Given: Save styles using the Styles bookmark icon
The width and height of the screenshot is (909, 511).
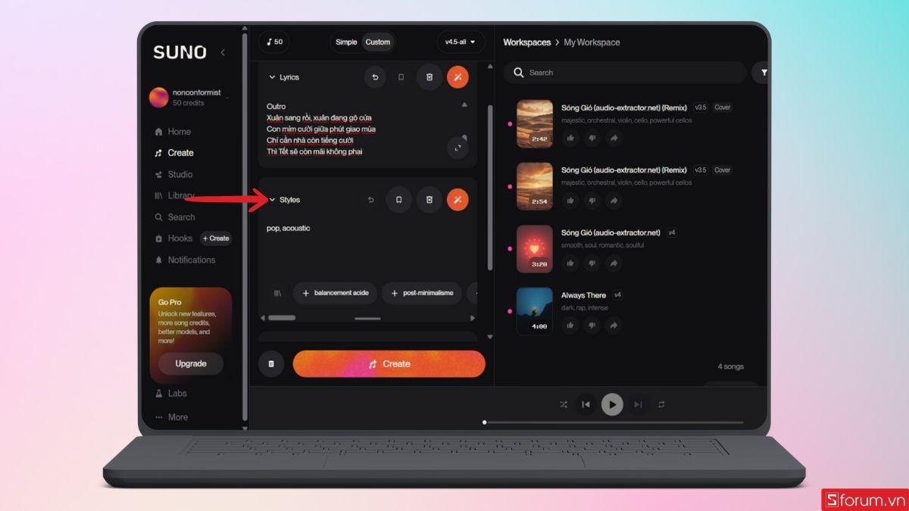Looking at the screenshot, I should pyautogui.click(x=398, y=200).
